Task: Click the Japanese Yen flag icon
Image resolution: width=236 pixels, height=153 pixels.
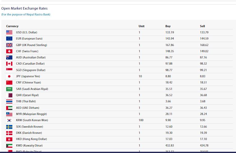Action: pyautogui.click(x=9, y=76)
